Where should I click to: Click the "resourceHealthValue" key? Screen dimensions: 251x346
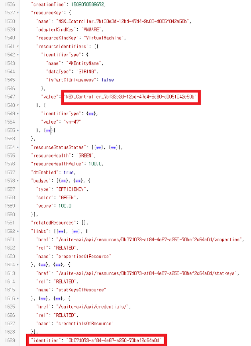[57, 164]
